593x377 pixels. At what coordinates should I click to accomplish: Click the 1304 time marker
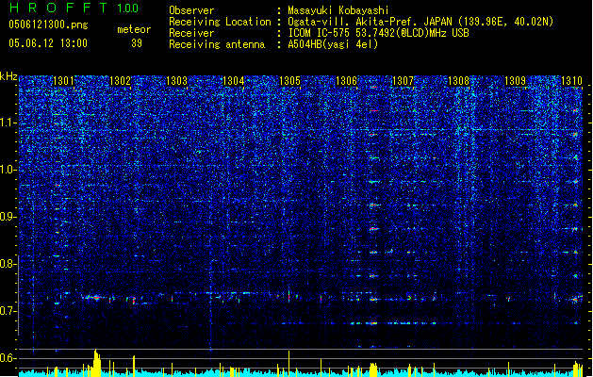(x=234, y=81)
